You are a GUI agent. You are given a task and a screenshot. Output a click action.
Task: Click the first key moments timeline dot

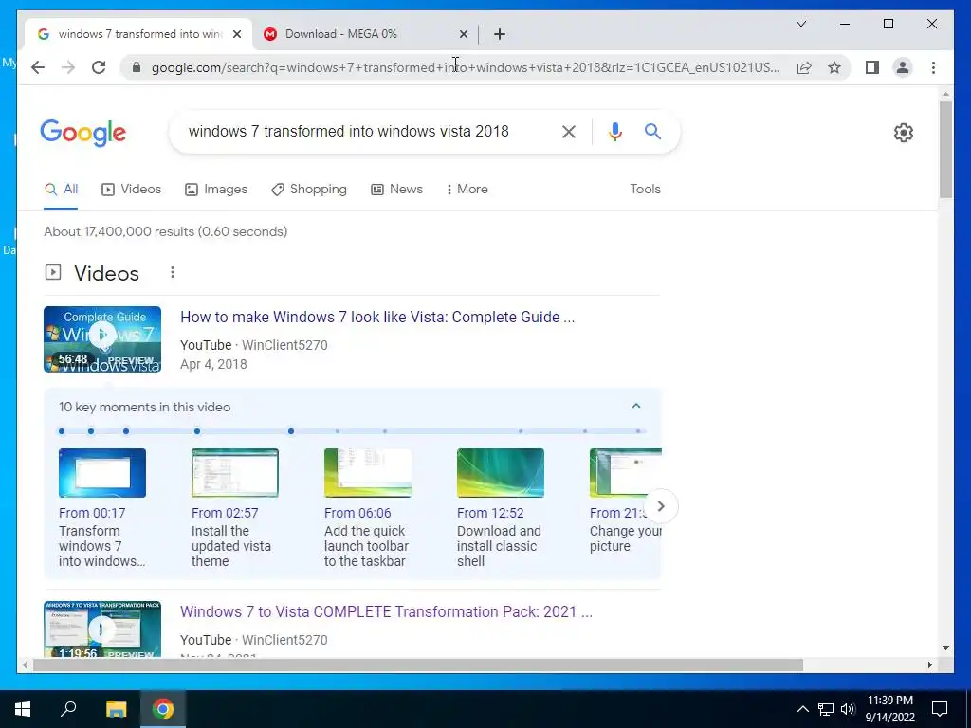click(x=62, y=431)
